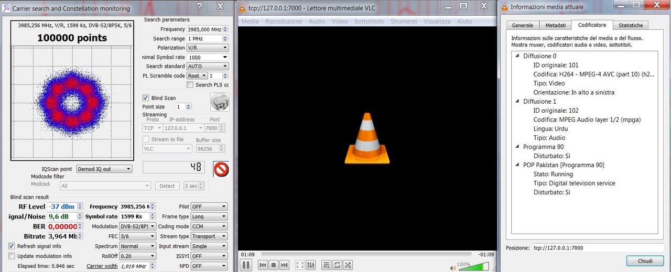This screenshot has height=272, width=671.
Task: Switch to the Metadati tab
Action: [555, 25]
